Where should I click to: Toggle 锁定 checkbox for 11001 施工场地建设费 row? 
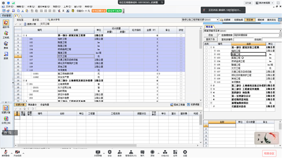pos(181,74)
